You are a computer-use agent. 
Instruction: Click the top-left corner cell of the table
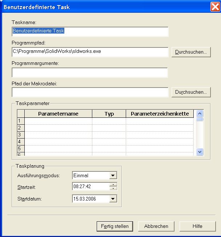21,114
